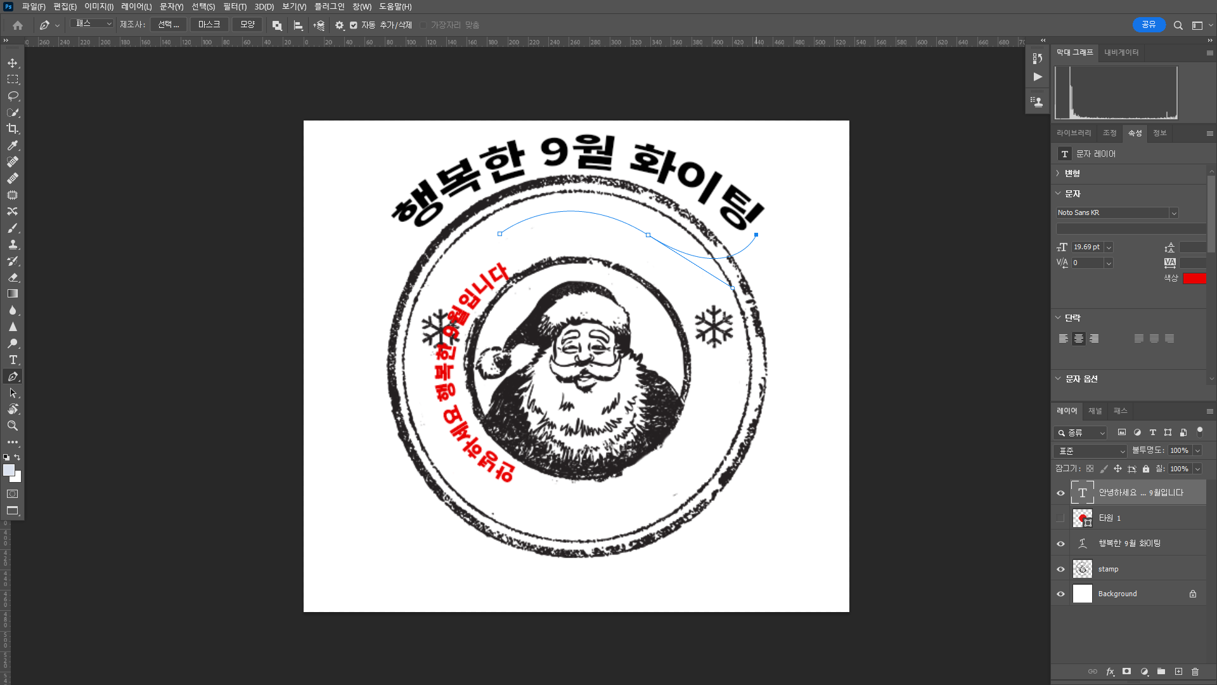Click the red text color swatch
The width and height of the screenshot is (1217, 685).
1194,278
